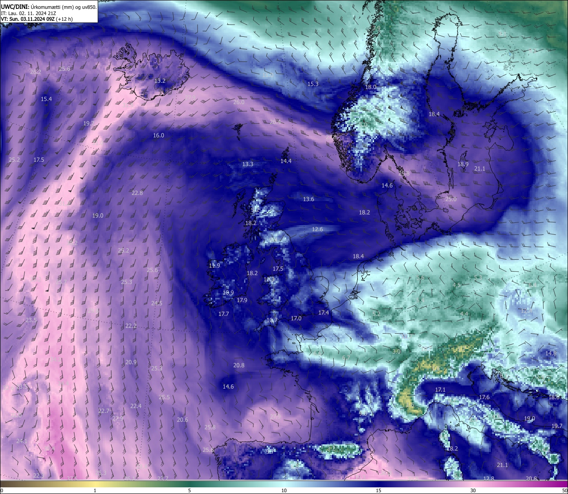Viewport: 568px width, 494px height.
Task: Click the colour scale tick labelled 10
Action: 284,490
